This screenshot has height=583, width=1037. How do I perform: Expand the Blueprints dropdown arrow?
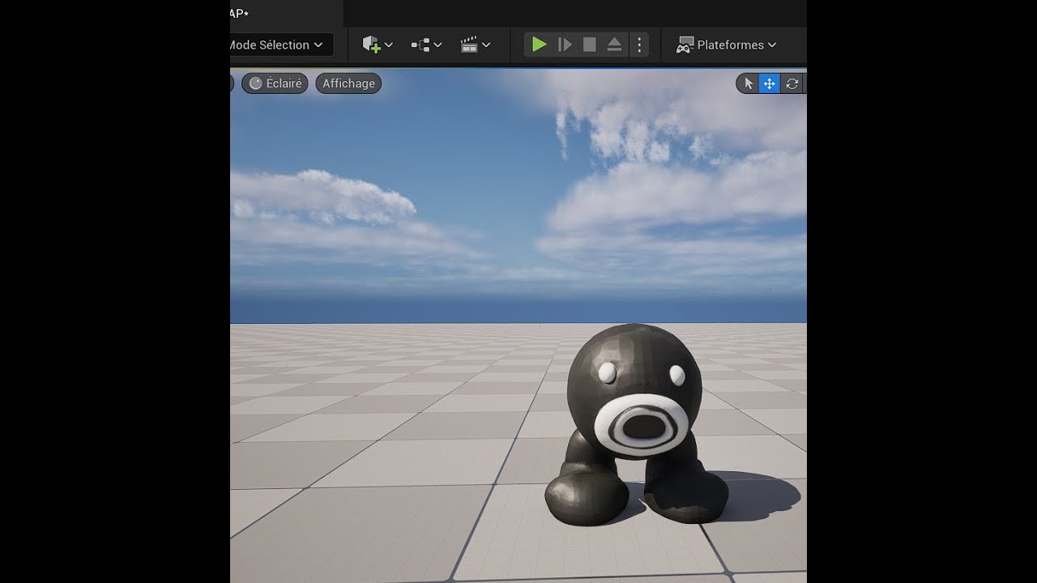coord(437,45)
